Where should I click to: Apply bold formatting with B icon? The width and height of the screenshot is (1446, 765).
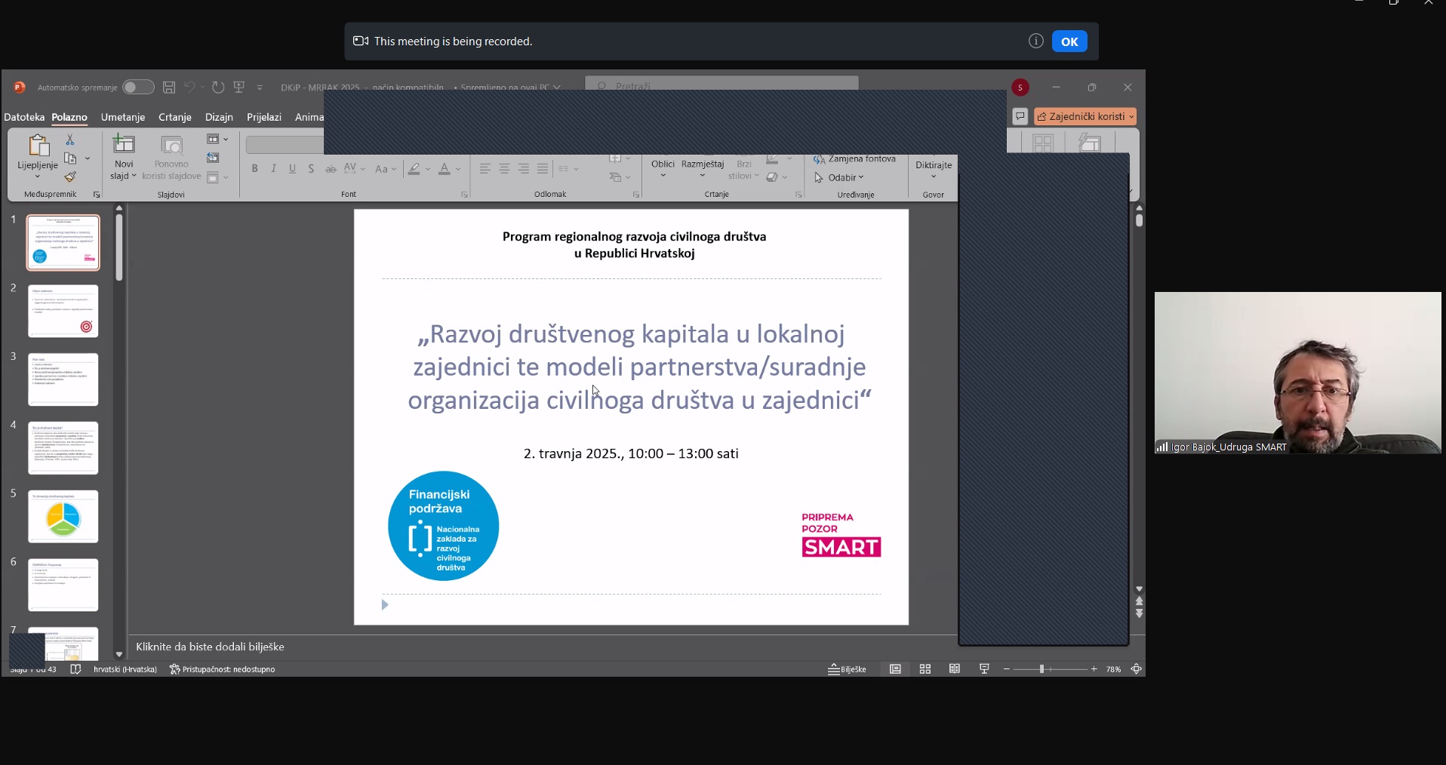pyautogui.click(x=255, y=169)
